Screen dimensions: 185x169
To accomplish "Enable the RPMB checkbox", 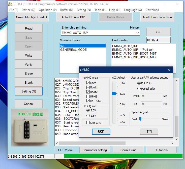I will tap(88, 96).
